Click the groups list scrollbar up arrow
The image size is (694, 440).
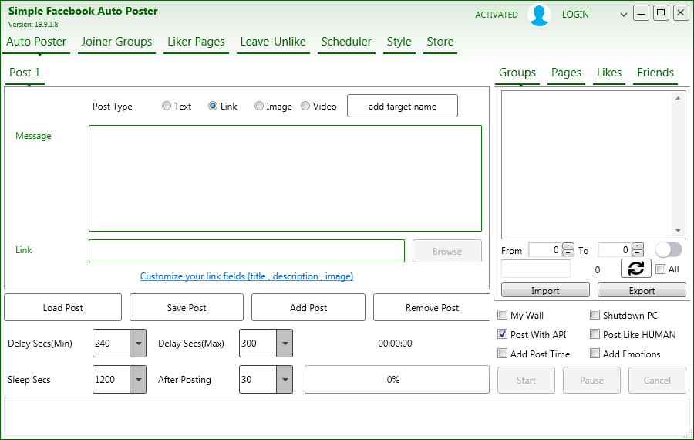[x=678, y=98]
